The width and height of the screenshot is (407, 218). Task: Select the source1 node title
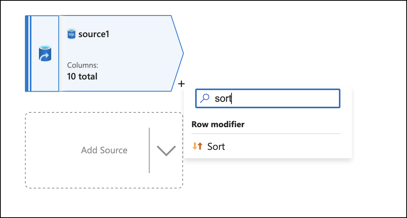pyautogui.click(x=94, y=34)
